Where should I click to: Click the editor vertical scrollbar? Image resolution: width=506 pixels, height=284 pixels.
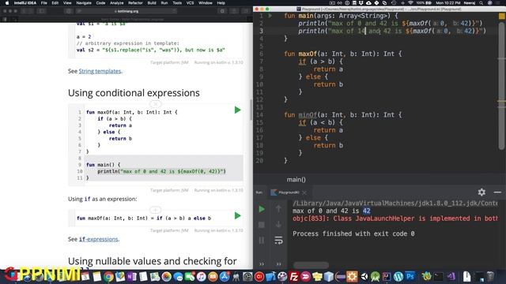tap(501, 86)
